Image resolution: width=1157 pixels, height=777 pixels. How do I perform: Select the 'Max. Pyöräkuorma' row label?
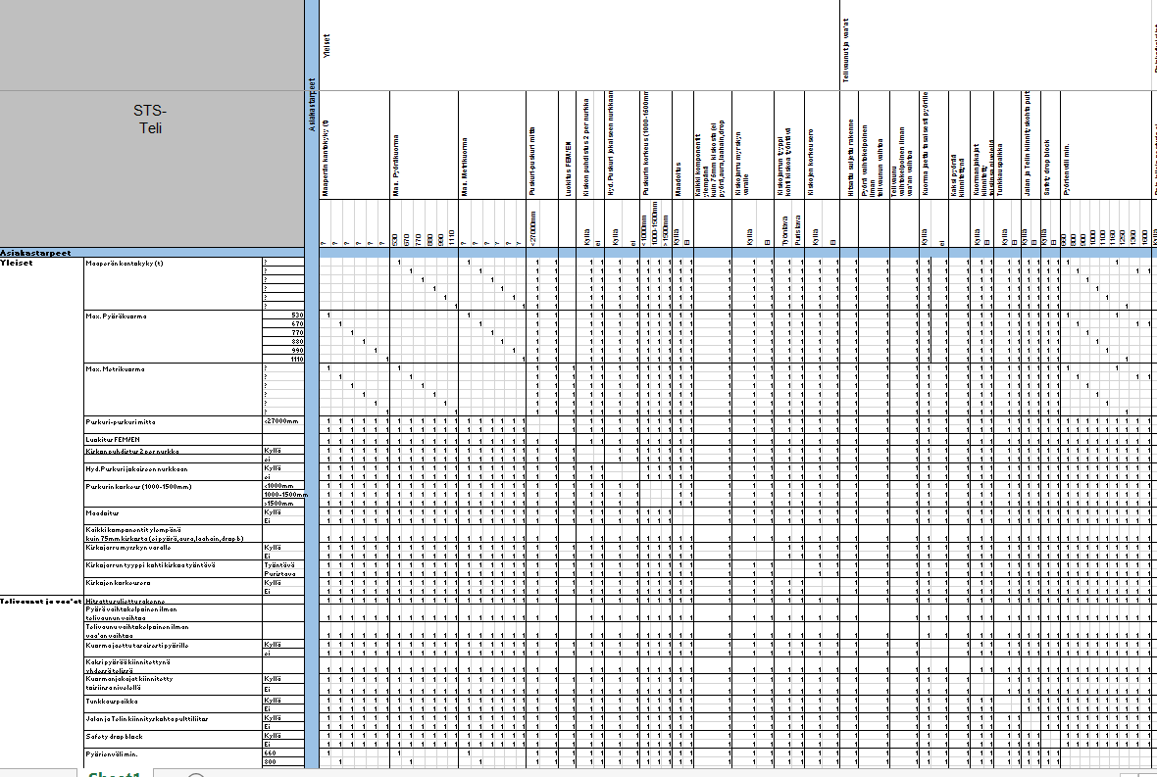pyautogui.click(x=116, y=316)
